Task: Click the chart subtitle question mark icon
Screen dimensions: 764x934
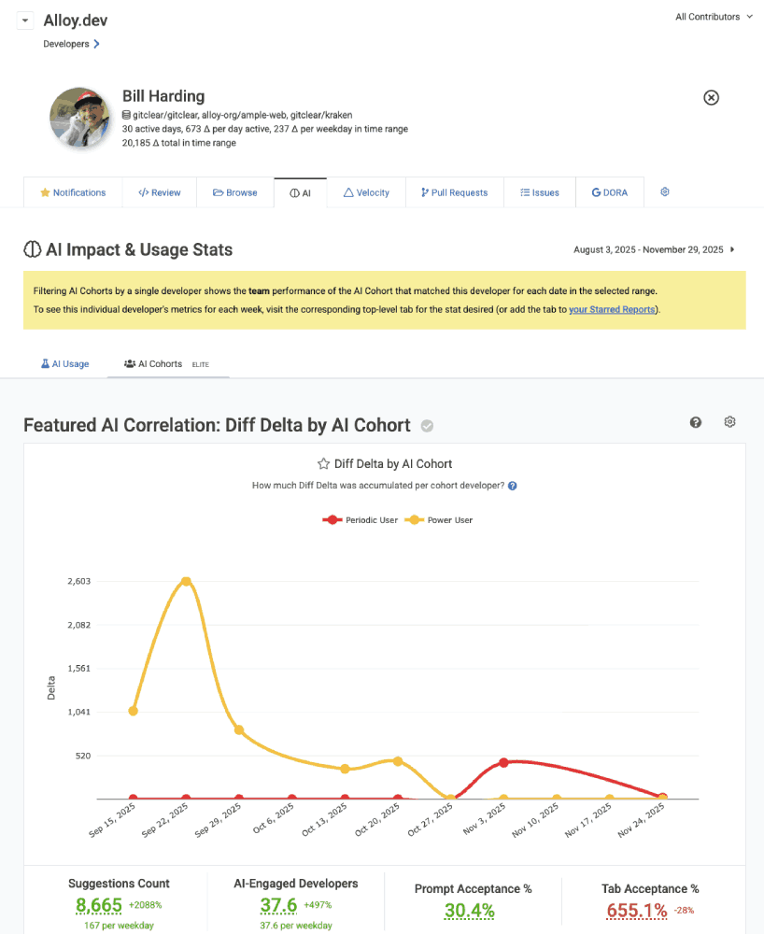Action: point(513,486)
